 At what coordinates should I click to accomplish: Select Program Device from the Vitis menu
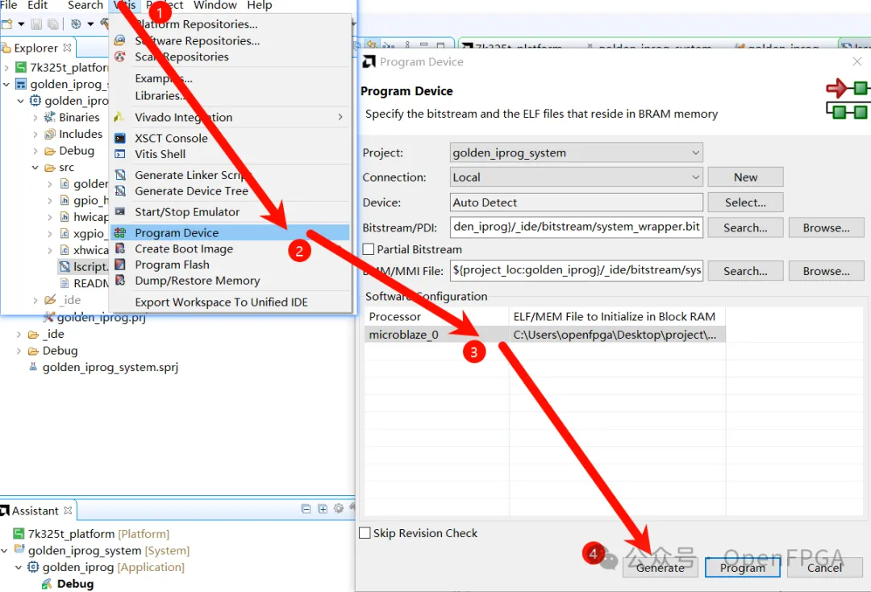tap(177, 233)
